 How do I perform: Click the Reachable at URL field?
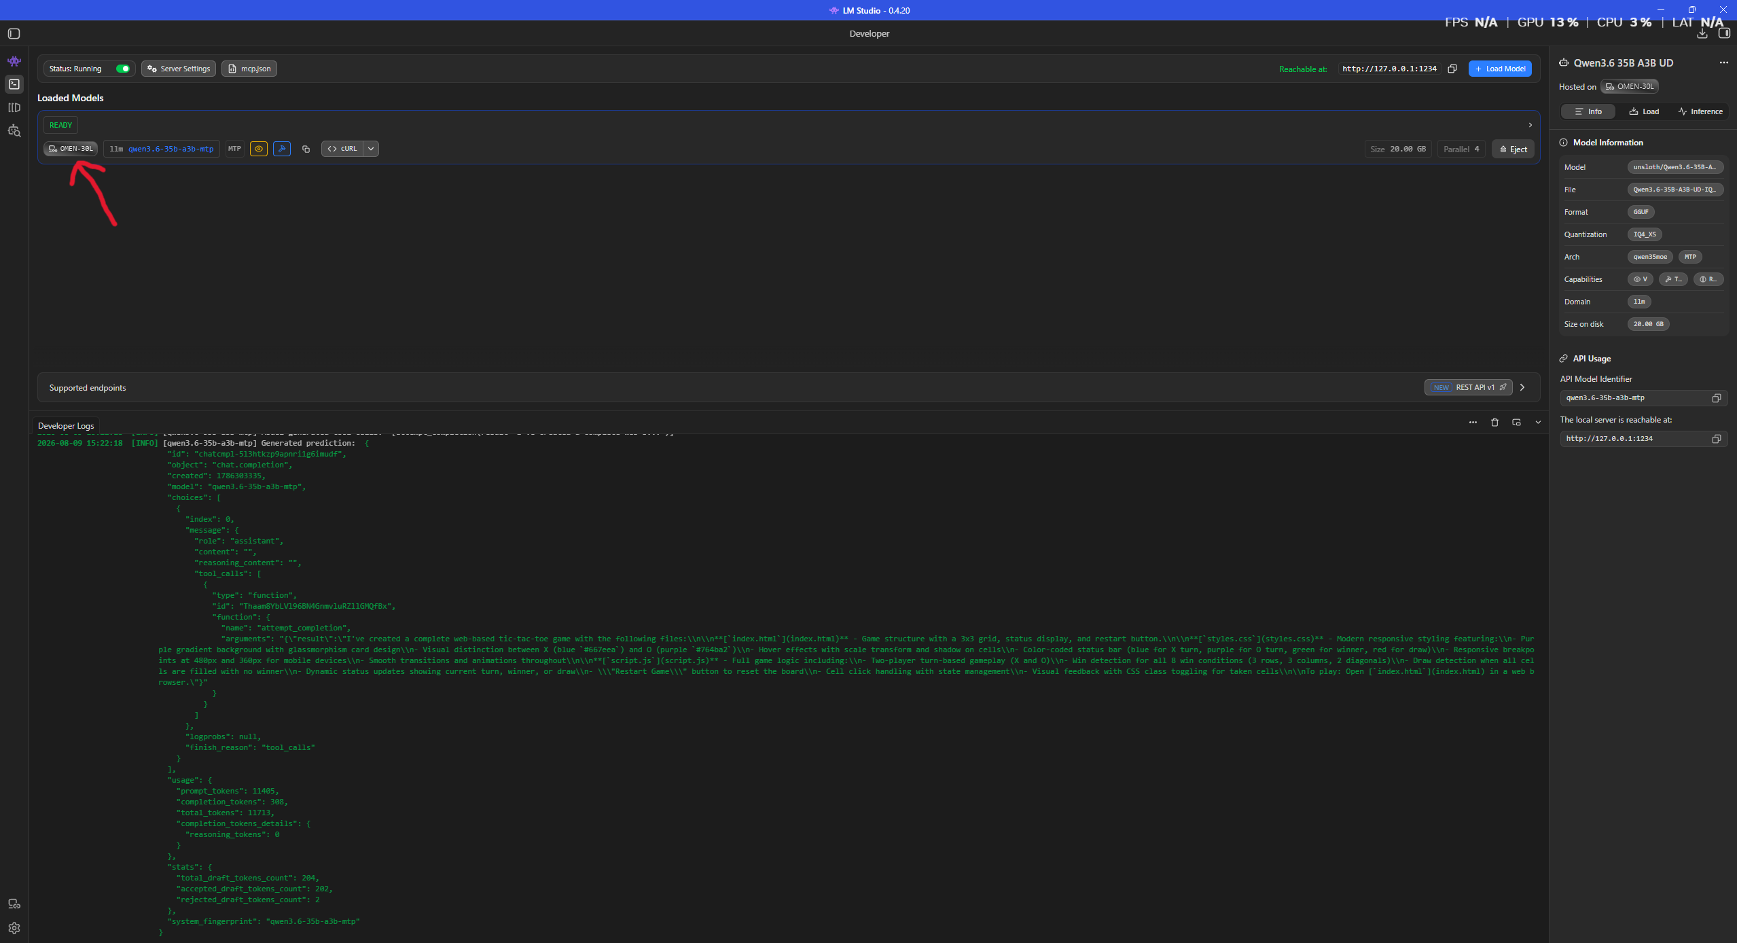pos(1389,69)
